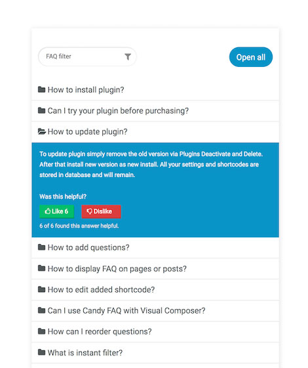Expand Can I try your plugin before purchasing
Screen dimensions: 308x368
155,111
